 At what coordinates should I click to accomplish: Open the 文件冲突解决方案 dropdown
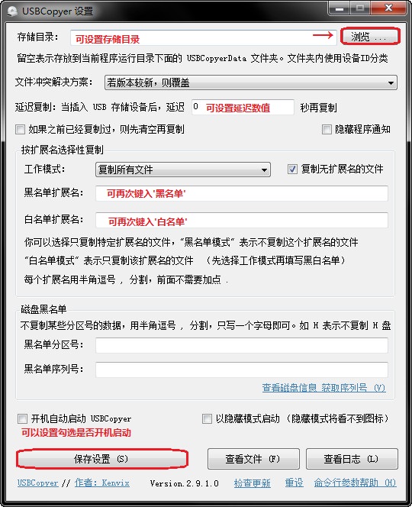pyautogui.click(x=251, y=82)
